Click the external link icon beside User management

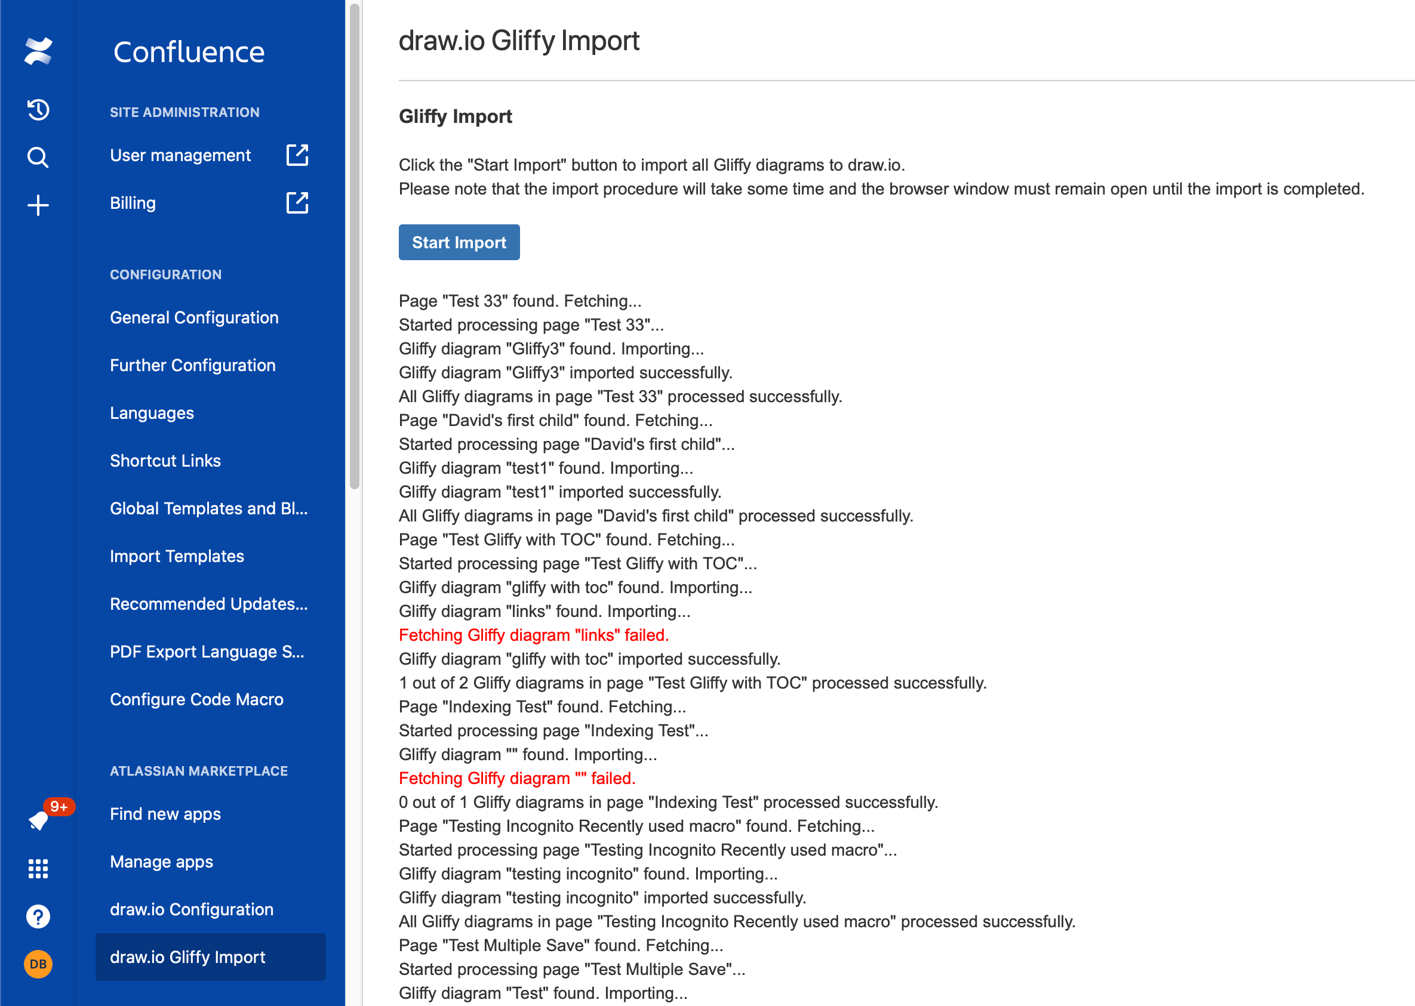pos(297,156)
